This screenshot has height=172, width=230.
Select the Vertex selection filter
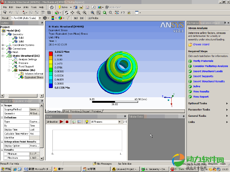pyautogui.click(x=31, y=13)
